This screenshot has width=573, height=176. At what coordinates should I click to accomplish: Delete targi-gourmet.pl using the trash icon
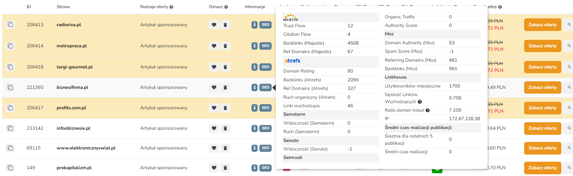tap(225, 67)
